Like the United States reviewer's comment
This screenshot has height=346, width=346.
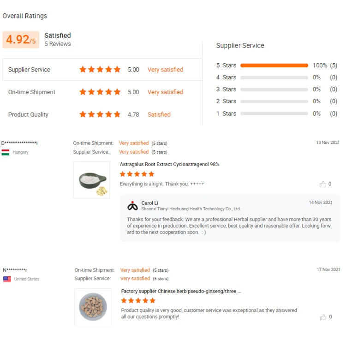322,317
